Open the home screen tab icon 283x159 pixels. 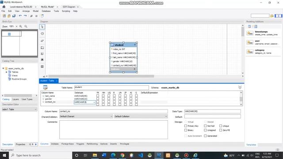pyautogui.click(x=4, y=7)
